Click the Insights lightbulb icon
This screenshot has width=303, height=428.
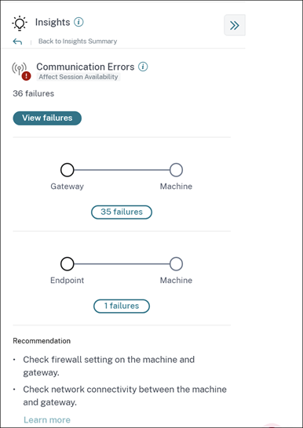(x=19, y=24)
